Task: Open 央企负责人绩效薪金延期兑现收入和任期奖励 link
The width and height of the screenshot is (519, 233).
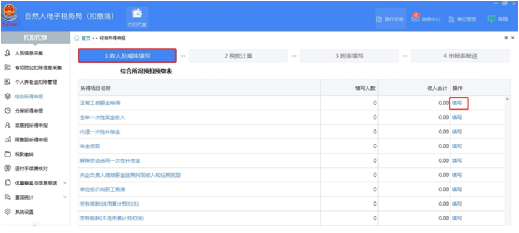Action: (130, 175)
